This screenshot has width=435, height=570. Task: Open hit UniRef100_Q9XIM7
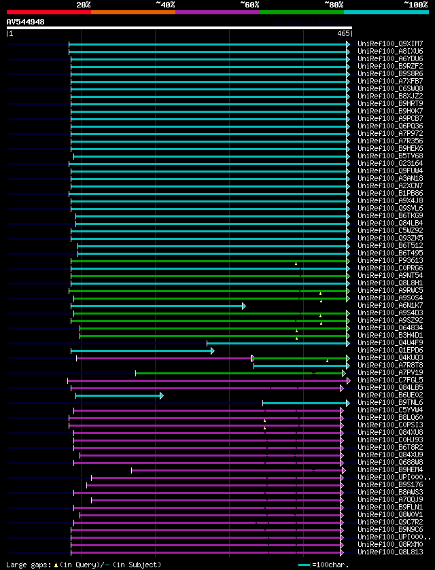[390, 44]
